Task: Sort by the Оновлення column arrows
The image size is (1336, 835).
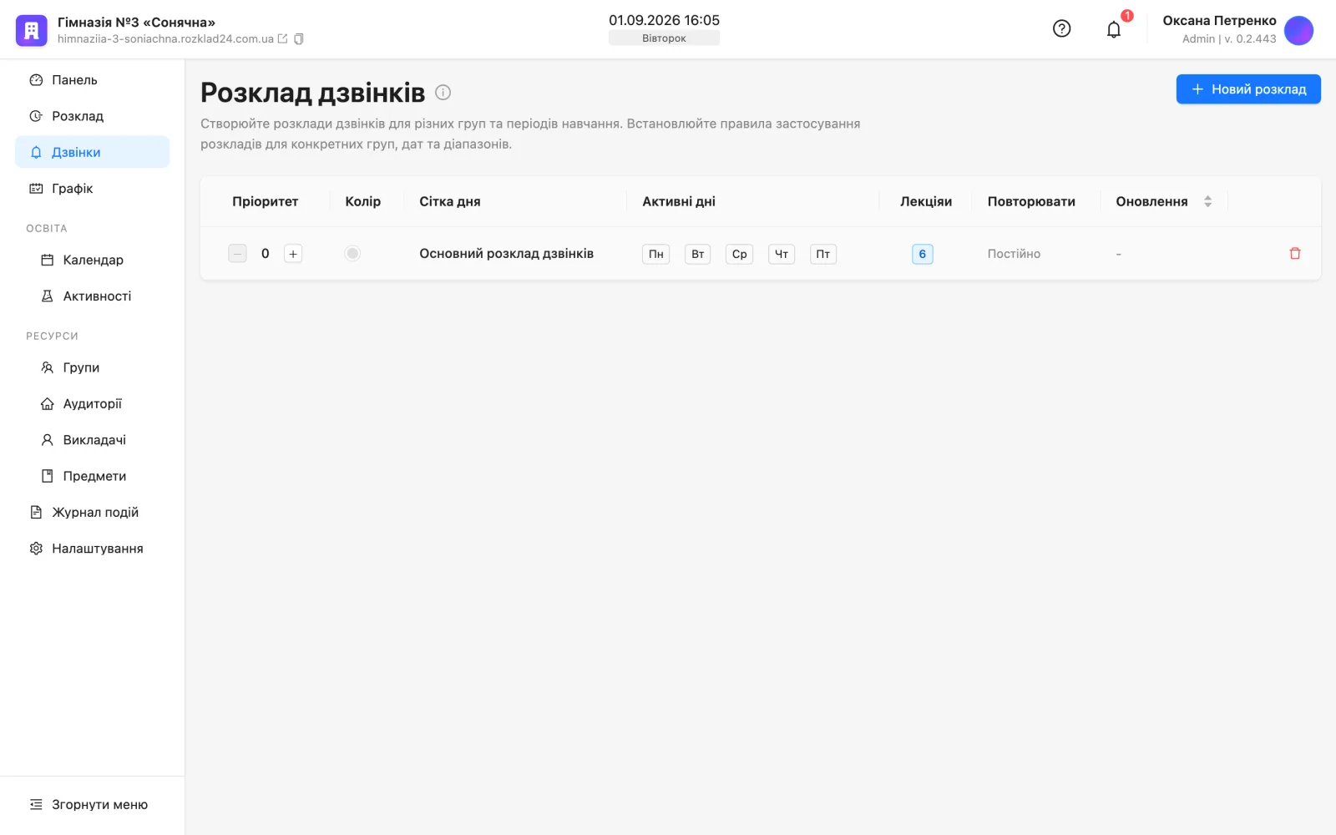Action: (1207, 201)
